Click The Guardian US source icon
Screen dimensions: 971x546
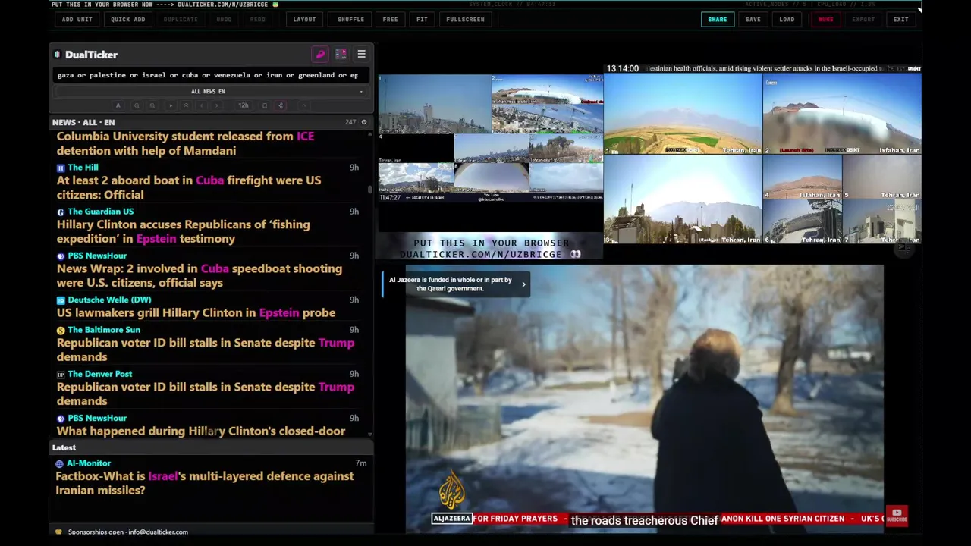click(x=61, y=212)
